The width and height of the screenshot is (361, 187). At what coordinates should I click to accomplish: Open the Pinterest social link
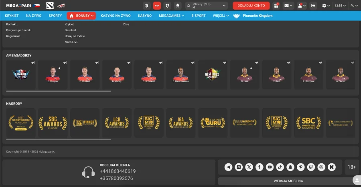pyautogui.click(x=301, y=167)
